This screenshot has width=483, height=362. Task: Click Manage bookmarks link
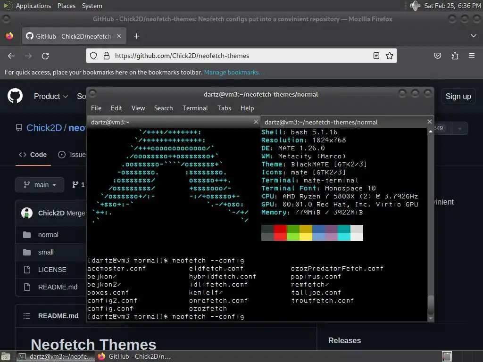point(234,72)
